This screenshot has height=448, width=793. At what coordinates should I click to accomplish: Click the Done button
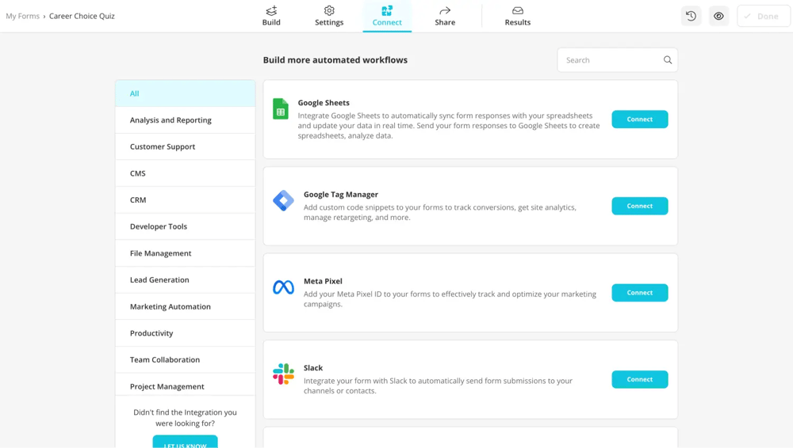763,16
